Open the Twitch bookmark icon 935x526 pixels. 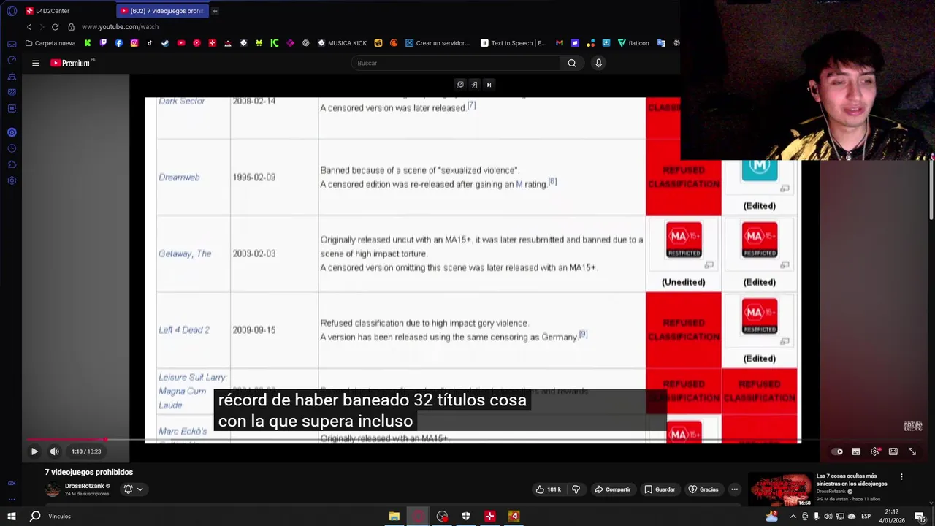(x=103, y=43)
